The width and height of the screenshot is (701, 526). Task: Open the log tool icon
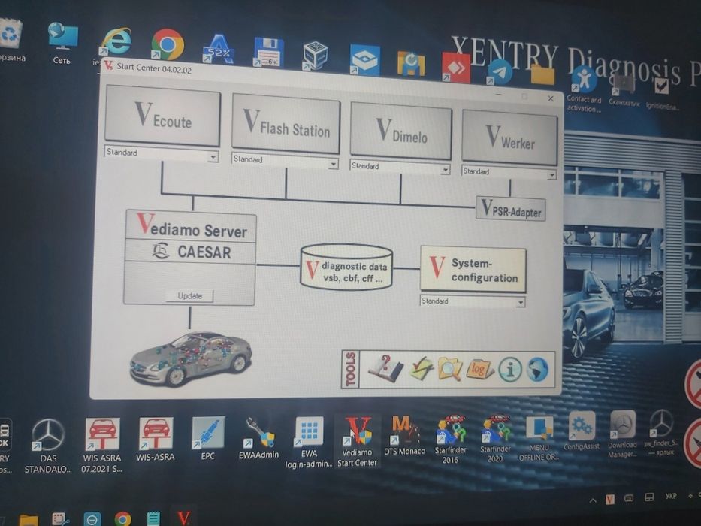point(479,370)
